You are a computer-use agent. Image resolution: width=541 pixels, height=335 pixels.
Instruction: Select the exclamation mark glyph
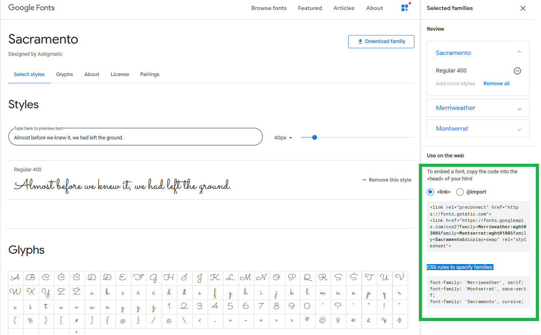[x=384, y=306]
